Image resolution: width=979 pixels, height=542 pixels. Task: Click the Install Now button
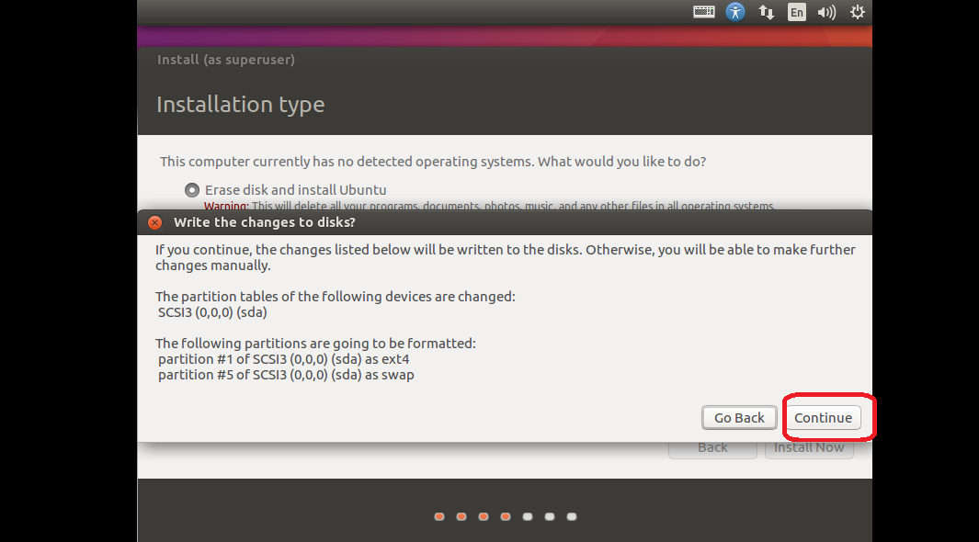(x=809, y=449)
